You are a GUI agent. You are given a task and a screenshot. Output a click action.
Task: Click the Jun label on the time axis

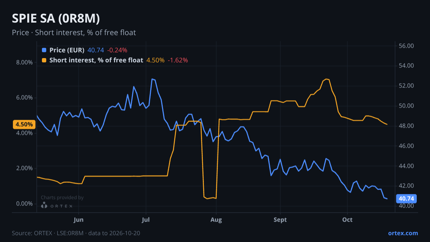point(78,220)
